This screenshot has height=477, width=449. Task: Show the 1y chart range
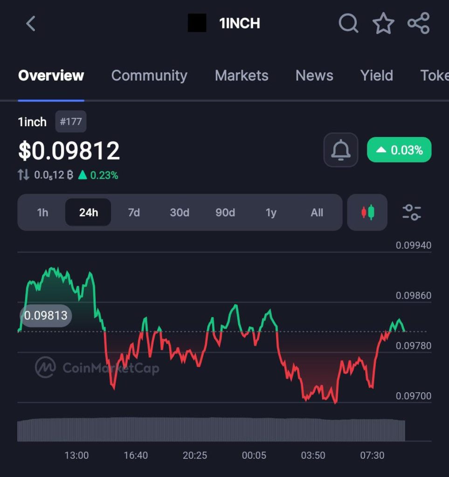(x=271, y=212)
